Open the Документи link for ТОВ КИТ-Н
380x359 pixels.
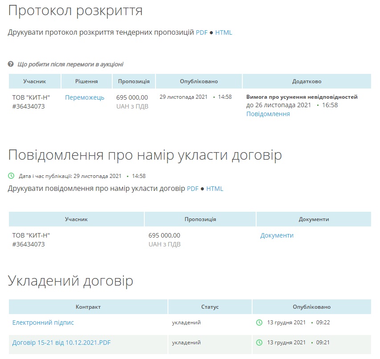(x=277, y=235)
